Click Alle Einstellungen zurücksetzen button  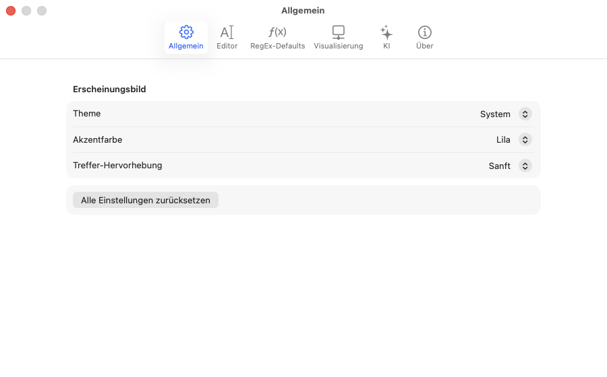[146, 200]
